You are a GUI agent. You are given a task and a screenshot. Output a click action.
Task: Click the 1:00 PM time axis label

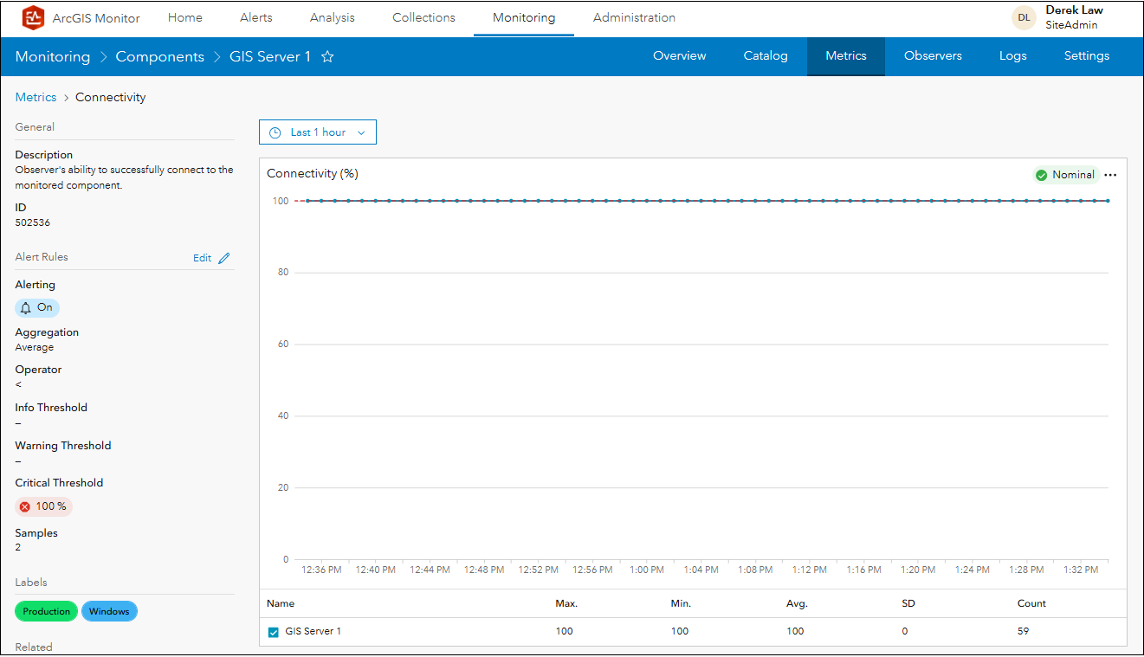(x=647, y=570)
